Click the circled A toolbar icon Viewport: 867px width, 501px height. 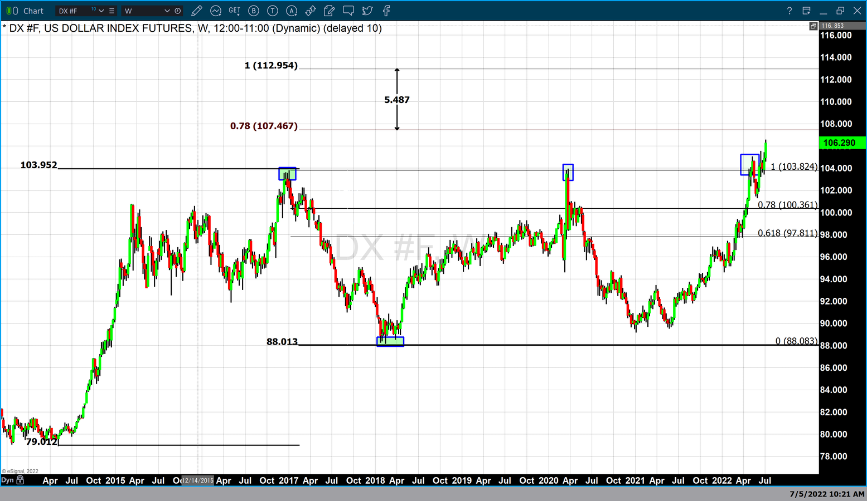[x=292, y=11]
